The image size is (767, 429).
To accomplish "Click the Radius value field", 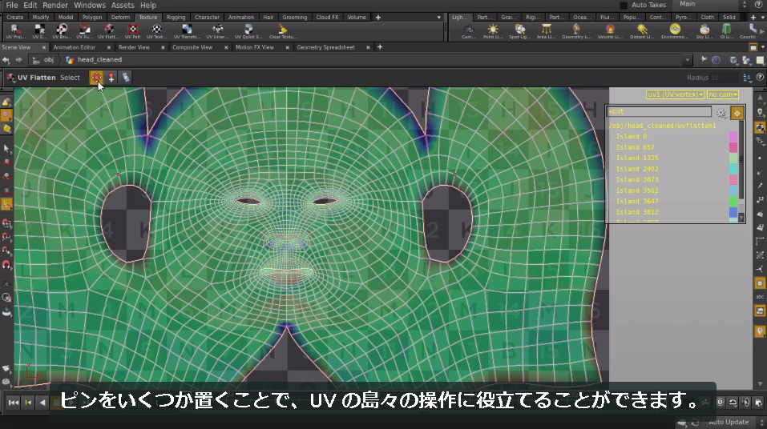I will click(x=724, y=78).
